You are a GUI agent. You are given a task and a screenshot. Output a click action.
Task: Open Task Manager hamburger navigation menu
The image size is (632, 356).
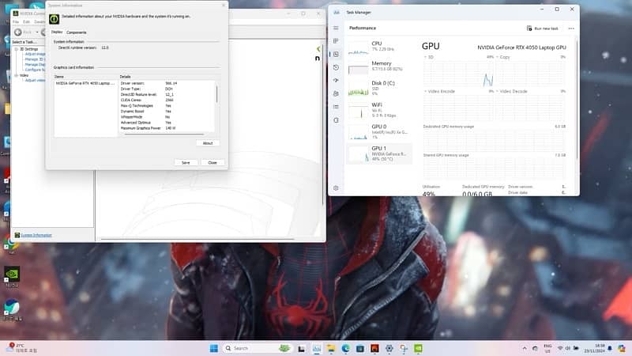coord(337,28)
